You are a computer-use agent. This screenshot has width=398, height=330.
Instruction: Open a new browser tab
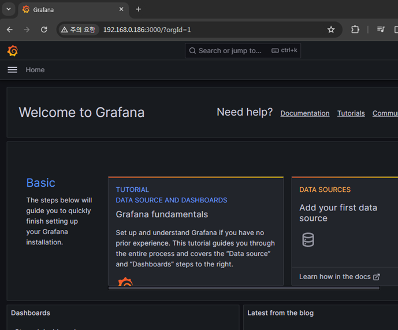(x=138, y=9)
